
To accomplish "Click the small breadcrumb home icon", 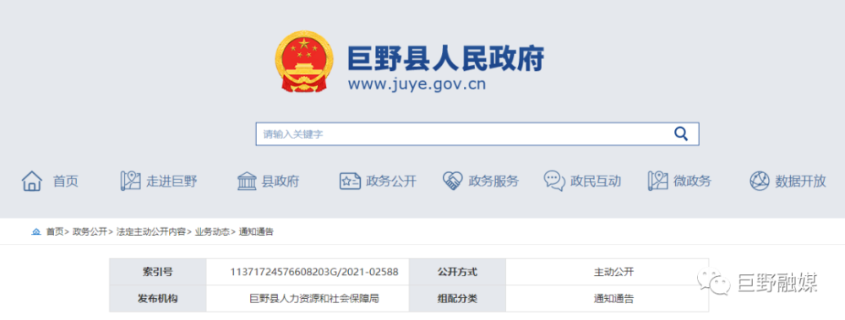I will [36, 231].
